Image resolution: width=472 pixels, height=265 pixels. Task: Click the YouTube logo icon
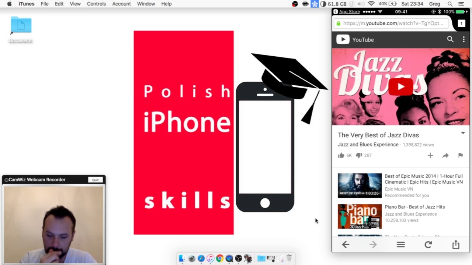pos(343,39)
